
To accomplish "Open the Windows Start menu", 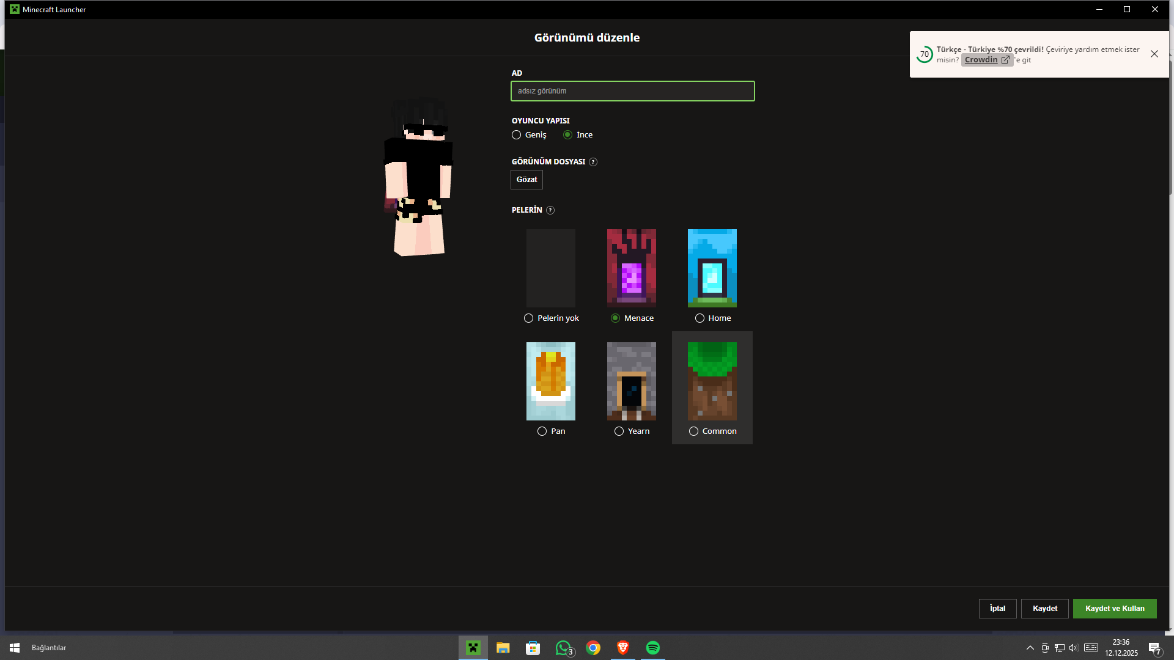I will (x=15, y=648).
